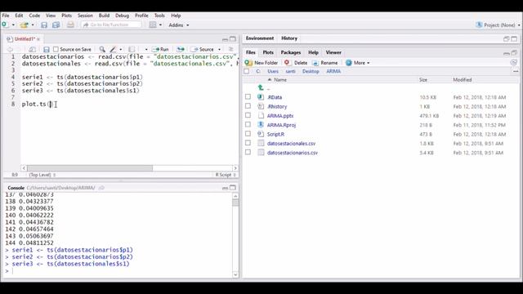
Task: Click the code tools wand icon
Action: [113, 49]
